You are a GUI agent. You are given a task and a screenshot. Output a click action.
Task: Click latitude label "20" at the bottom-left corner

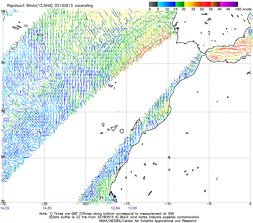tap(3, 201)
